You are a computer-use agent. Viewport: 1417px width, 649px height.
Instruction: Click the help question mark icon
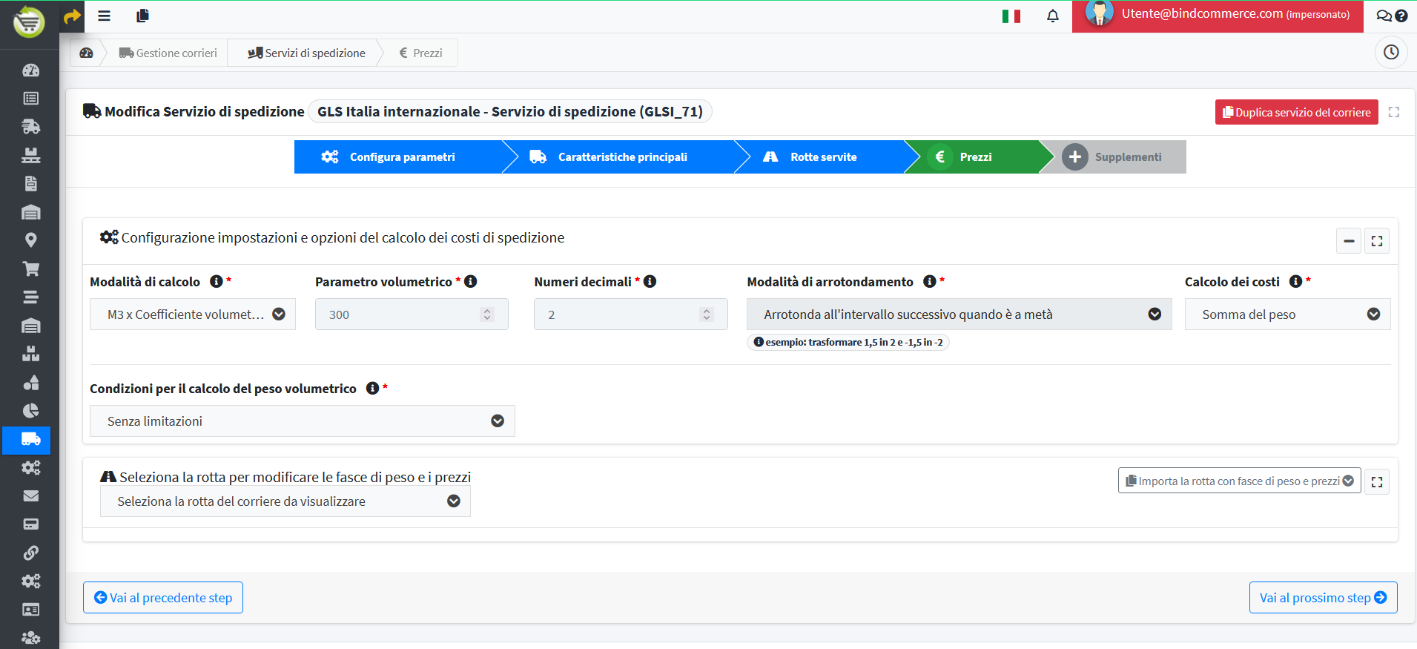(x=1401, y=16)
